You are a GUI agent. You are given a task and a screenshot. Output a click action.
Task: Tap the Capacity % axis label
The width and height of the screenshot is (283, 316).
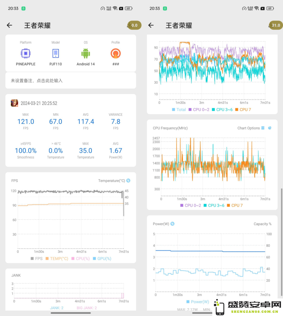[262, 224]
